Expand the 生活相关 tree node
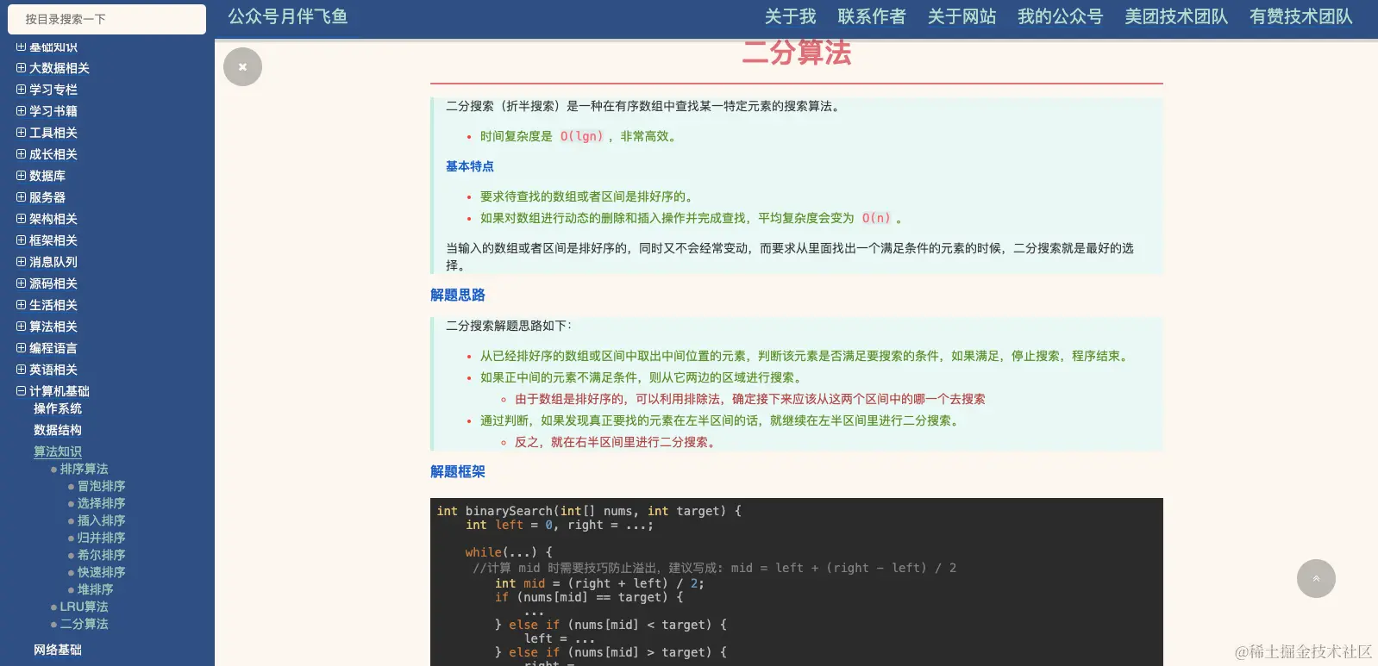1378x666 pixels. click(x=21, y=304)
